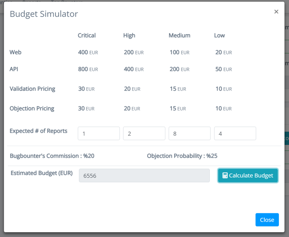289x237 pixels.
Task: Click the Objection Pricing row label
Action: pos(32,108)
